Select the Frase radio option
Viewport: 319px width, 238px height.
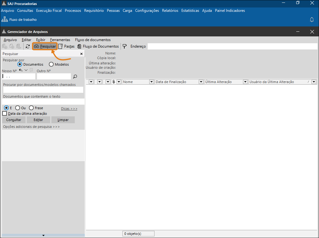tap(31, 108)
